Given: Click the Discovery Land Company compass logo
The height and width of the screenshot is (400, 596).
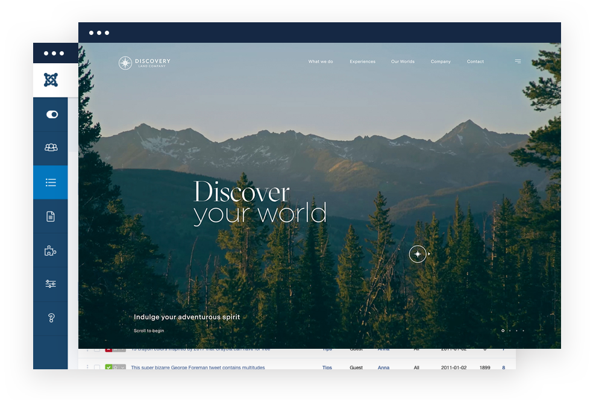Looking at the screenshot, I should [145, 63].
